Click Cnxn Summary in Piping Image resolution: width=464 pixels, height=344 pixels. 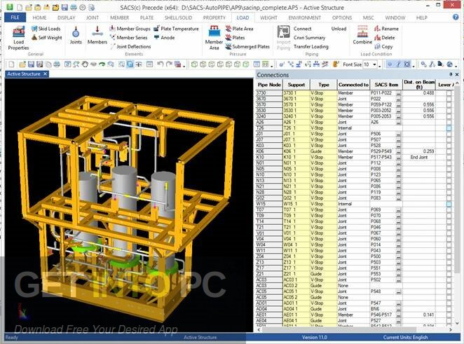pyautogui.click(x=309, y=38)
